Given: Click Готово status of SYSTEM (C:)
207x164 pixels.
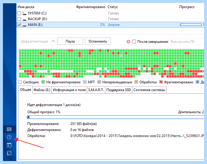Looking at the screenshot, I should click(x=114, y=13).
